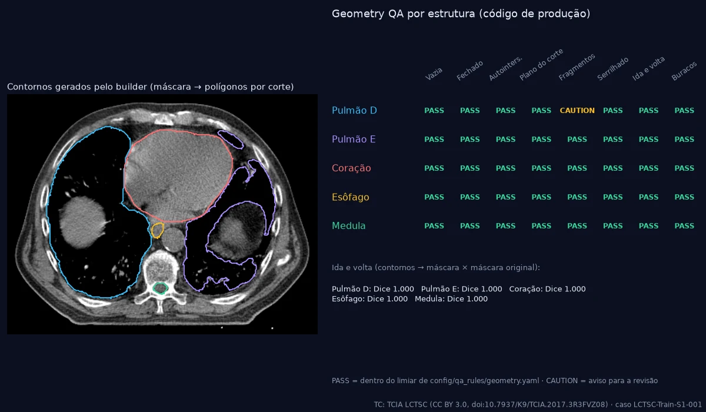Click the Buracos column header
The image size is (706, 412).
(x=684, y=71)
